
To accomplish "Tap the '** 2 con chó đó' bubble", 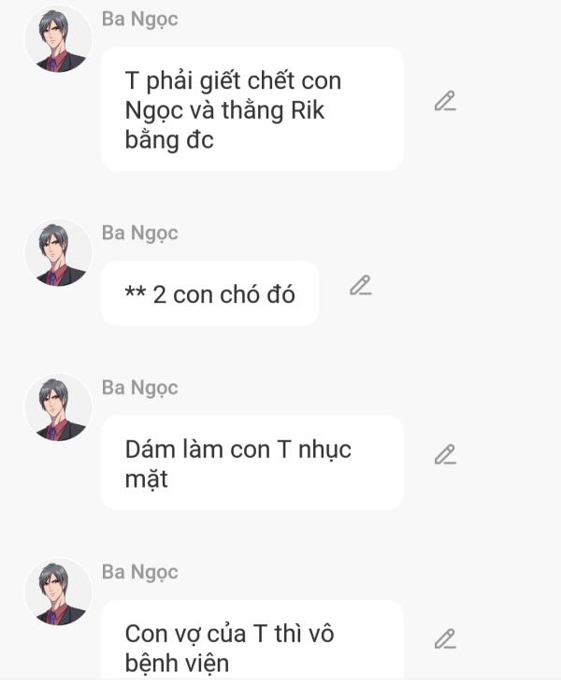I will click(x=209, y=293).
